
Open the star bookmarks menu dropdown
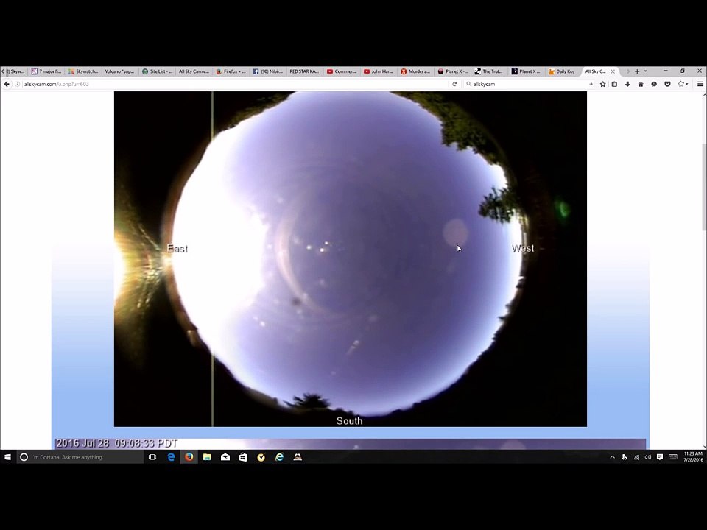683,84
